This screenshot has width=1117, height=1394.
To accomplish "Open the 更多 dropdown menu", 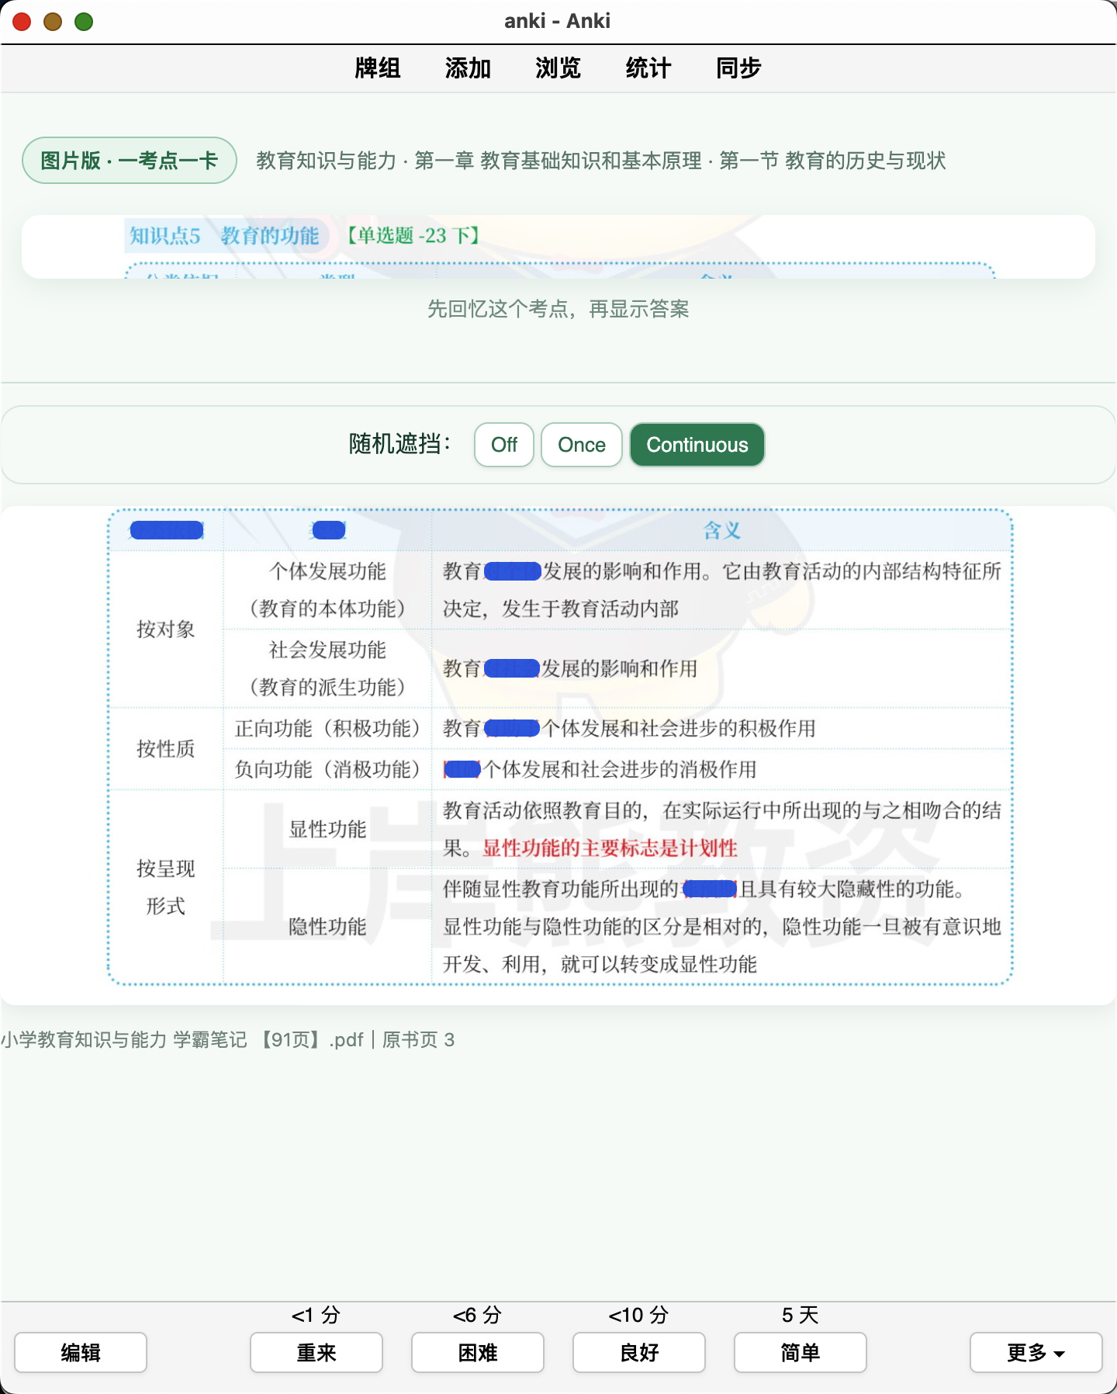I will pyautogui.click(x=1036, y=1353).
